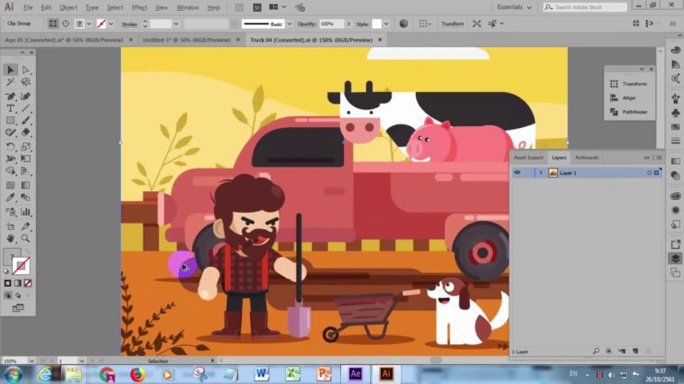
Task: Click the After Effects taskbar icon
Action: point(356,373)
